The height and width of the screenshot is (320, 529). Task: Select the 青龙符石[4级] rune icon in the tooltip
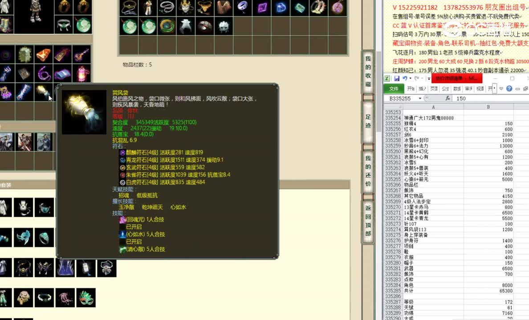click(x=122, y=160)
